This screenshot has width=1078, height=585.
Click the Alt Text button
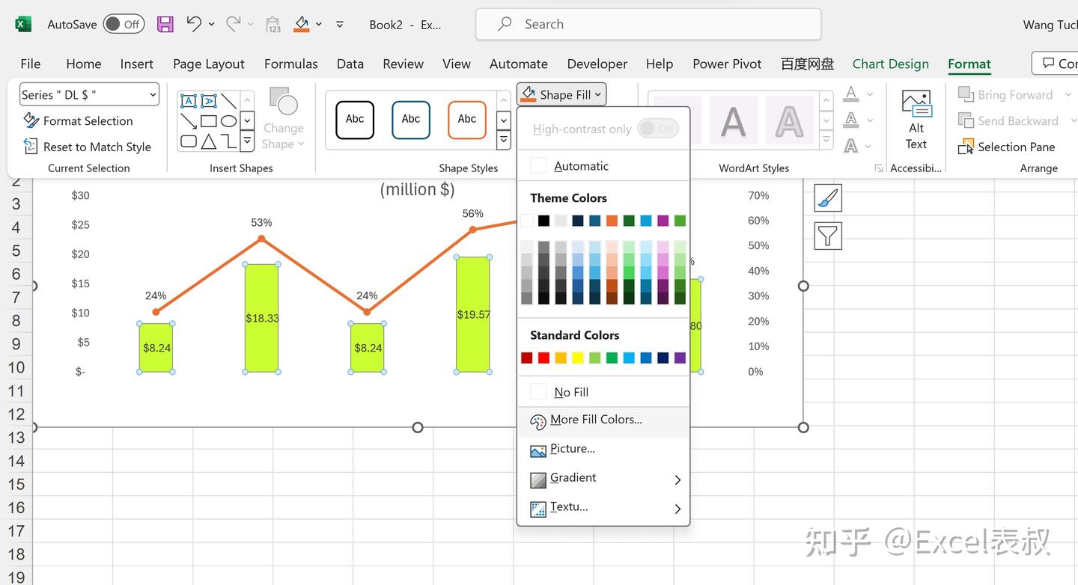[x=916, y=120]
